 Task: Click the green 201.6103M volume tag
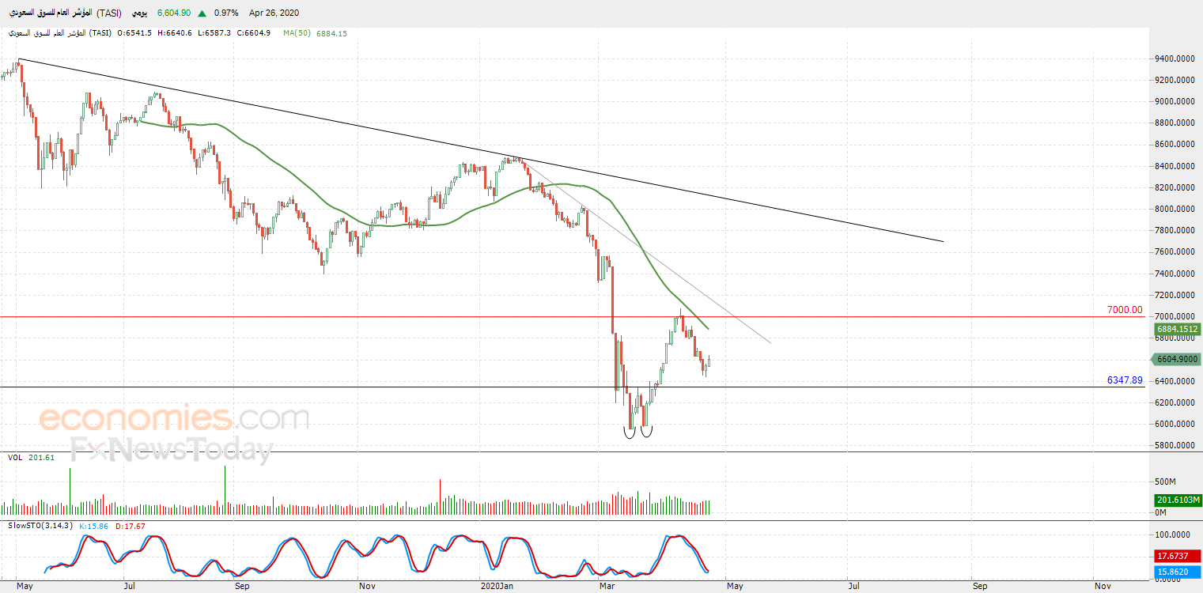1178,500
